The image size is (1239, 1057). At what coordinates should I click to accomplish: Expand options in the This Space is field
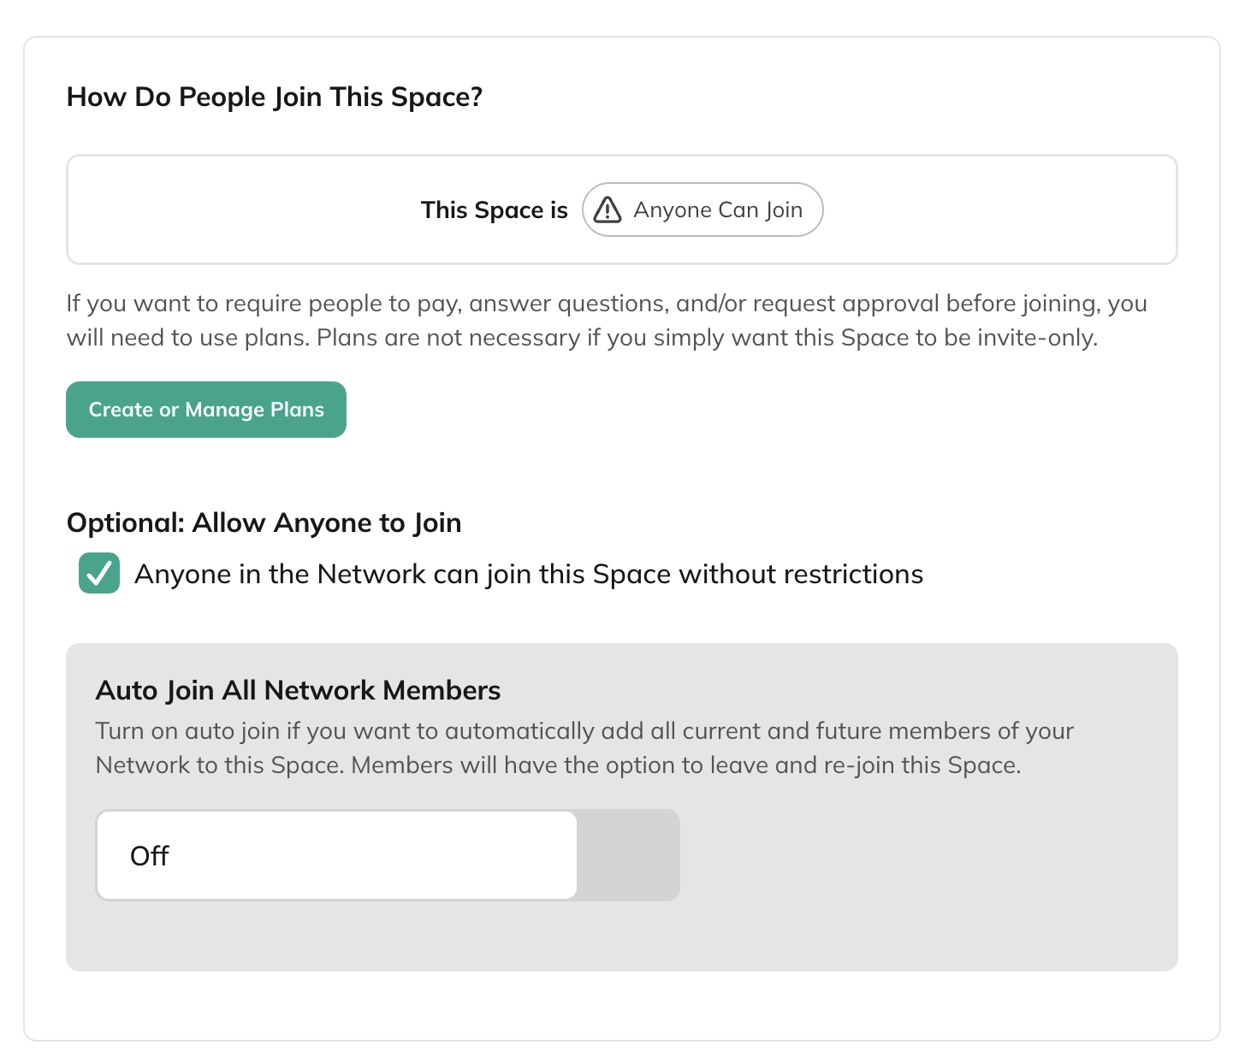click(702, 210)
